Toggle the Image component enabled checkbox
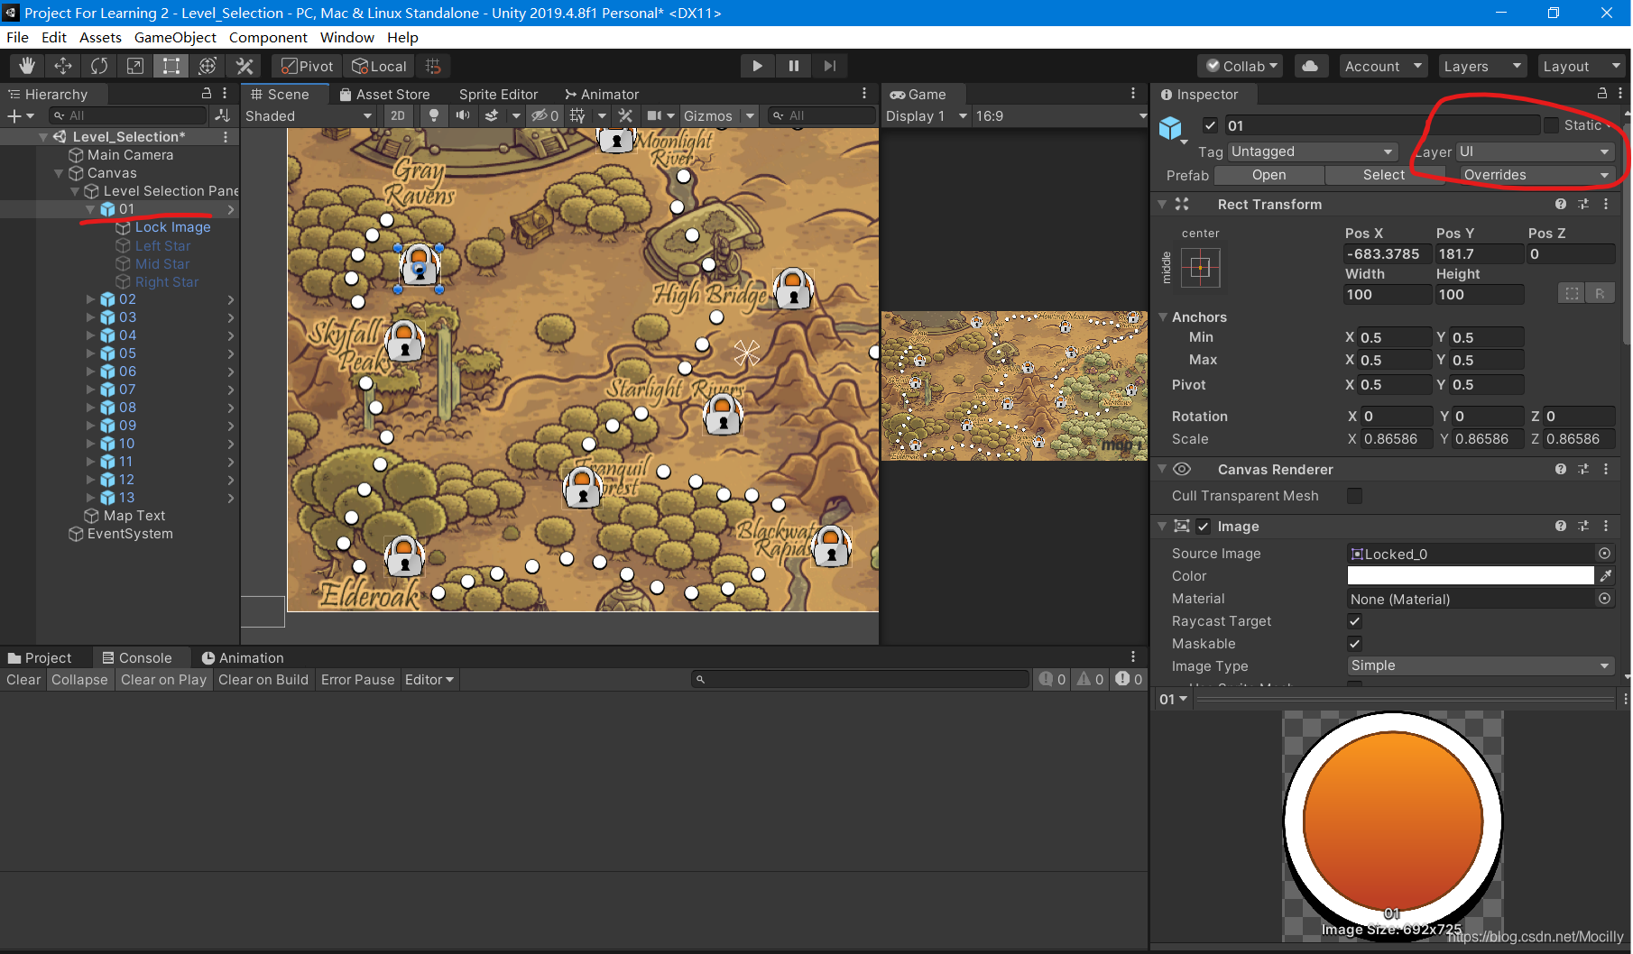 (x=1203, y=527)
